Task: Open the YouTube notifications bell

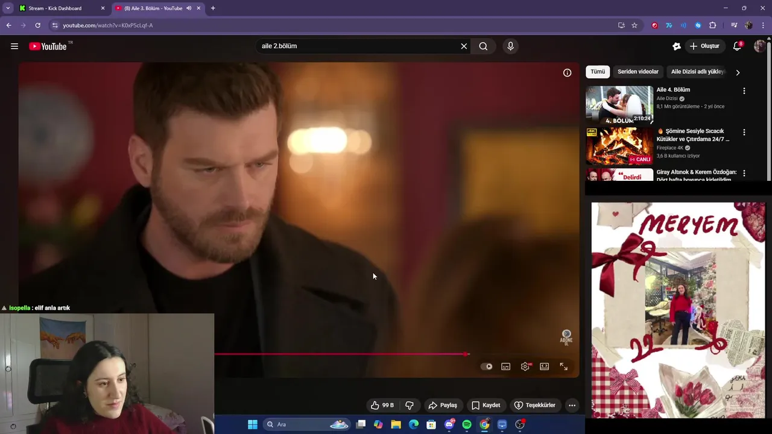Action: [737, 46]
